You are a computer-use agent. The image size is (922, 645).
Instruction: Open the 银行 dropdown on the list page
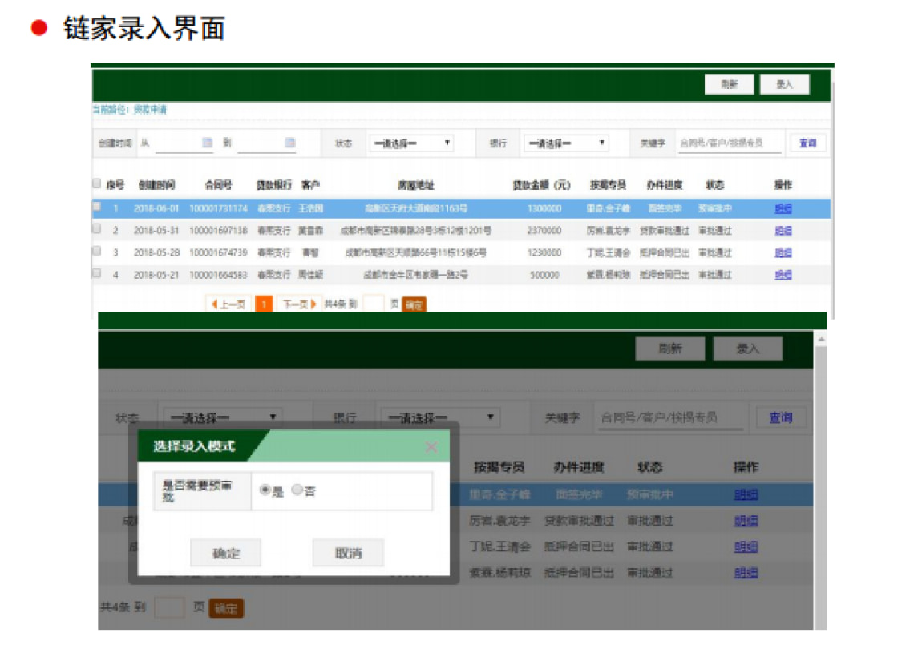point(566,143)
